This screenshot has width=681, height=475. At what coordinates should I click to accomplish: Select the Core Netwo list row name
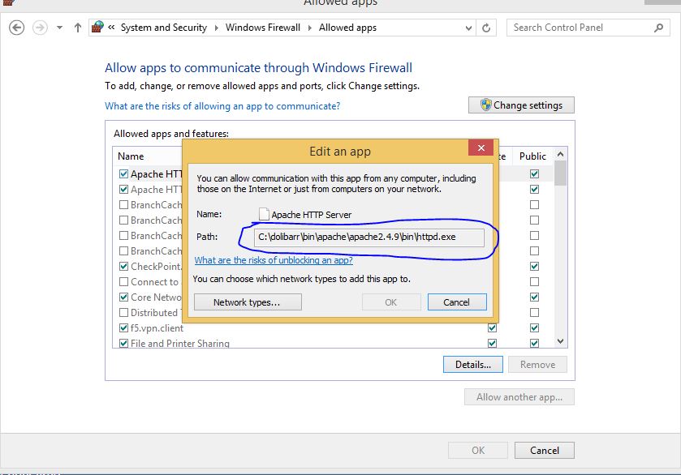(156, 297)
